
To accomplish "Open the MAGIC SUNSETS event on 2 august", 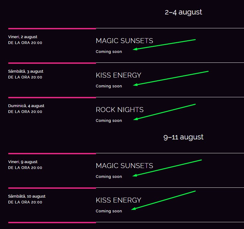I will 124,41.
